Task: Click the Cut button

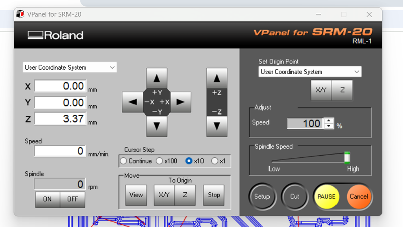Action: pos(295,197)
